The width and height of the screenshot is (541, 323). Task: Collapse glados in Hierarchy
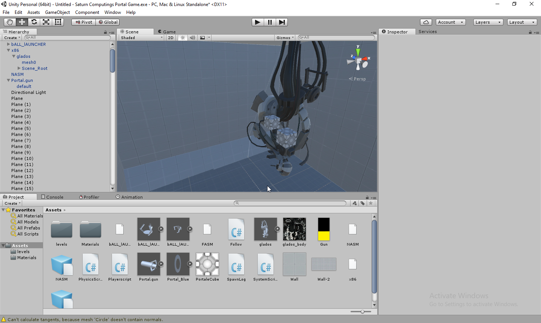point(14,56)
